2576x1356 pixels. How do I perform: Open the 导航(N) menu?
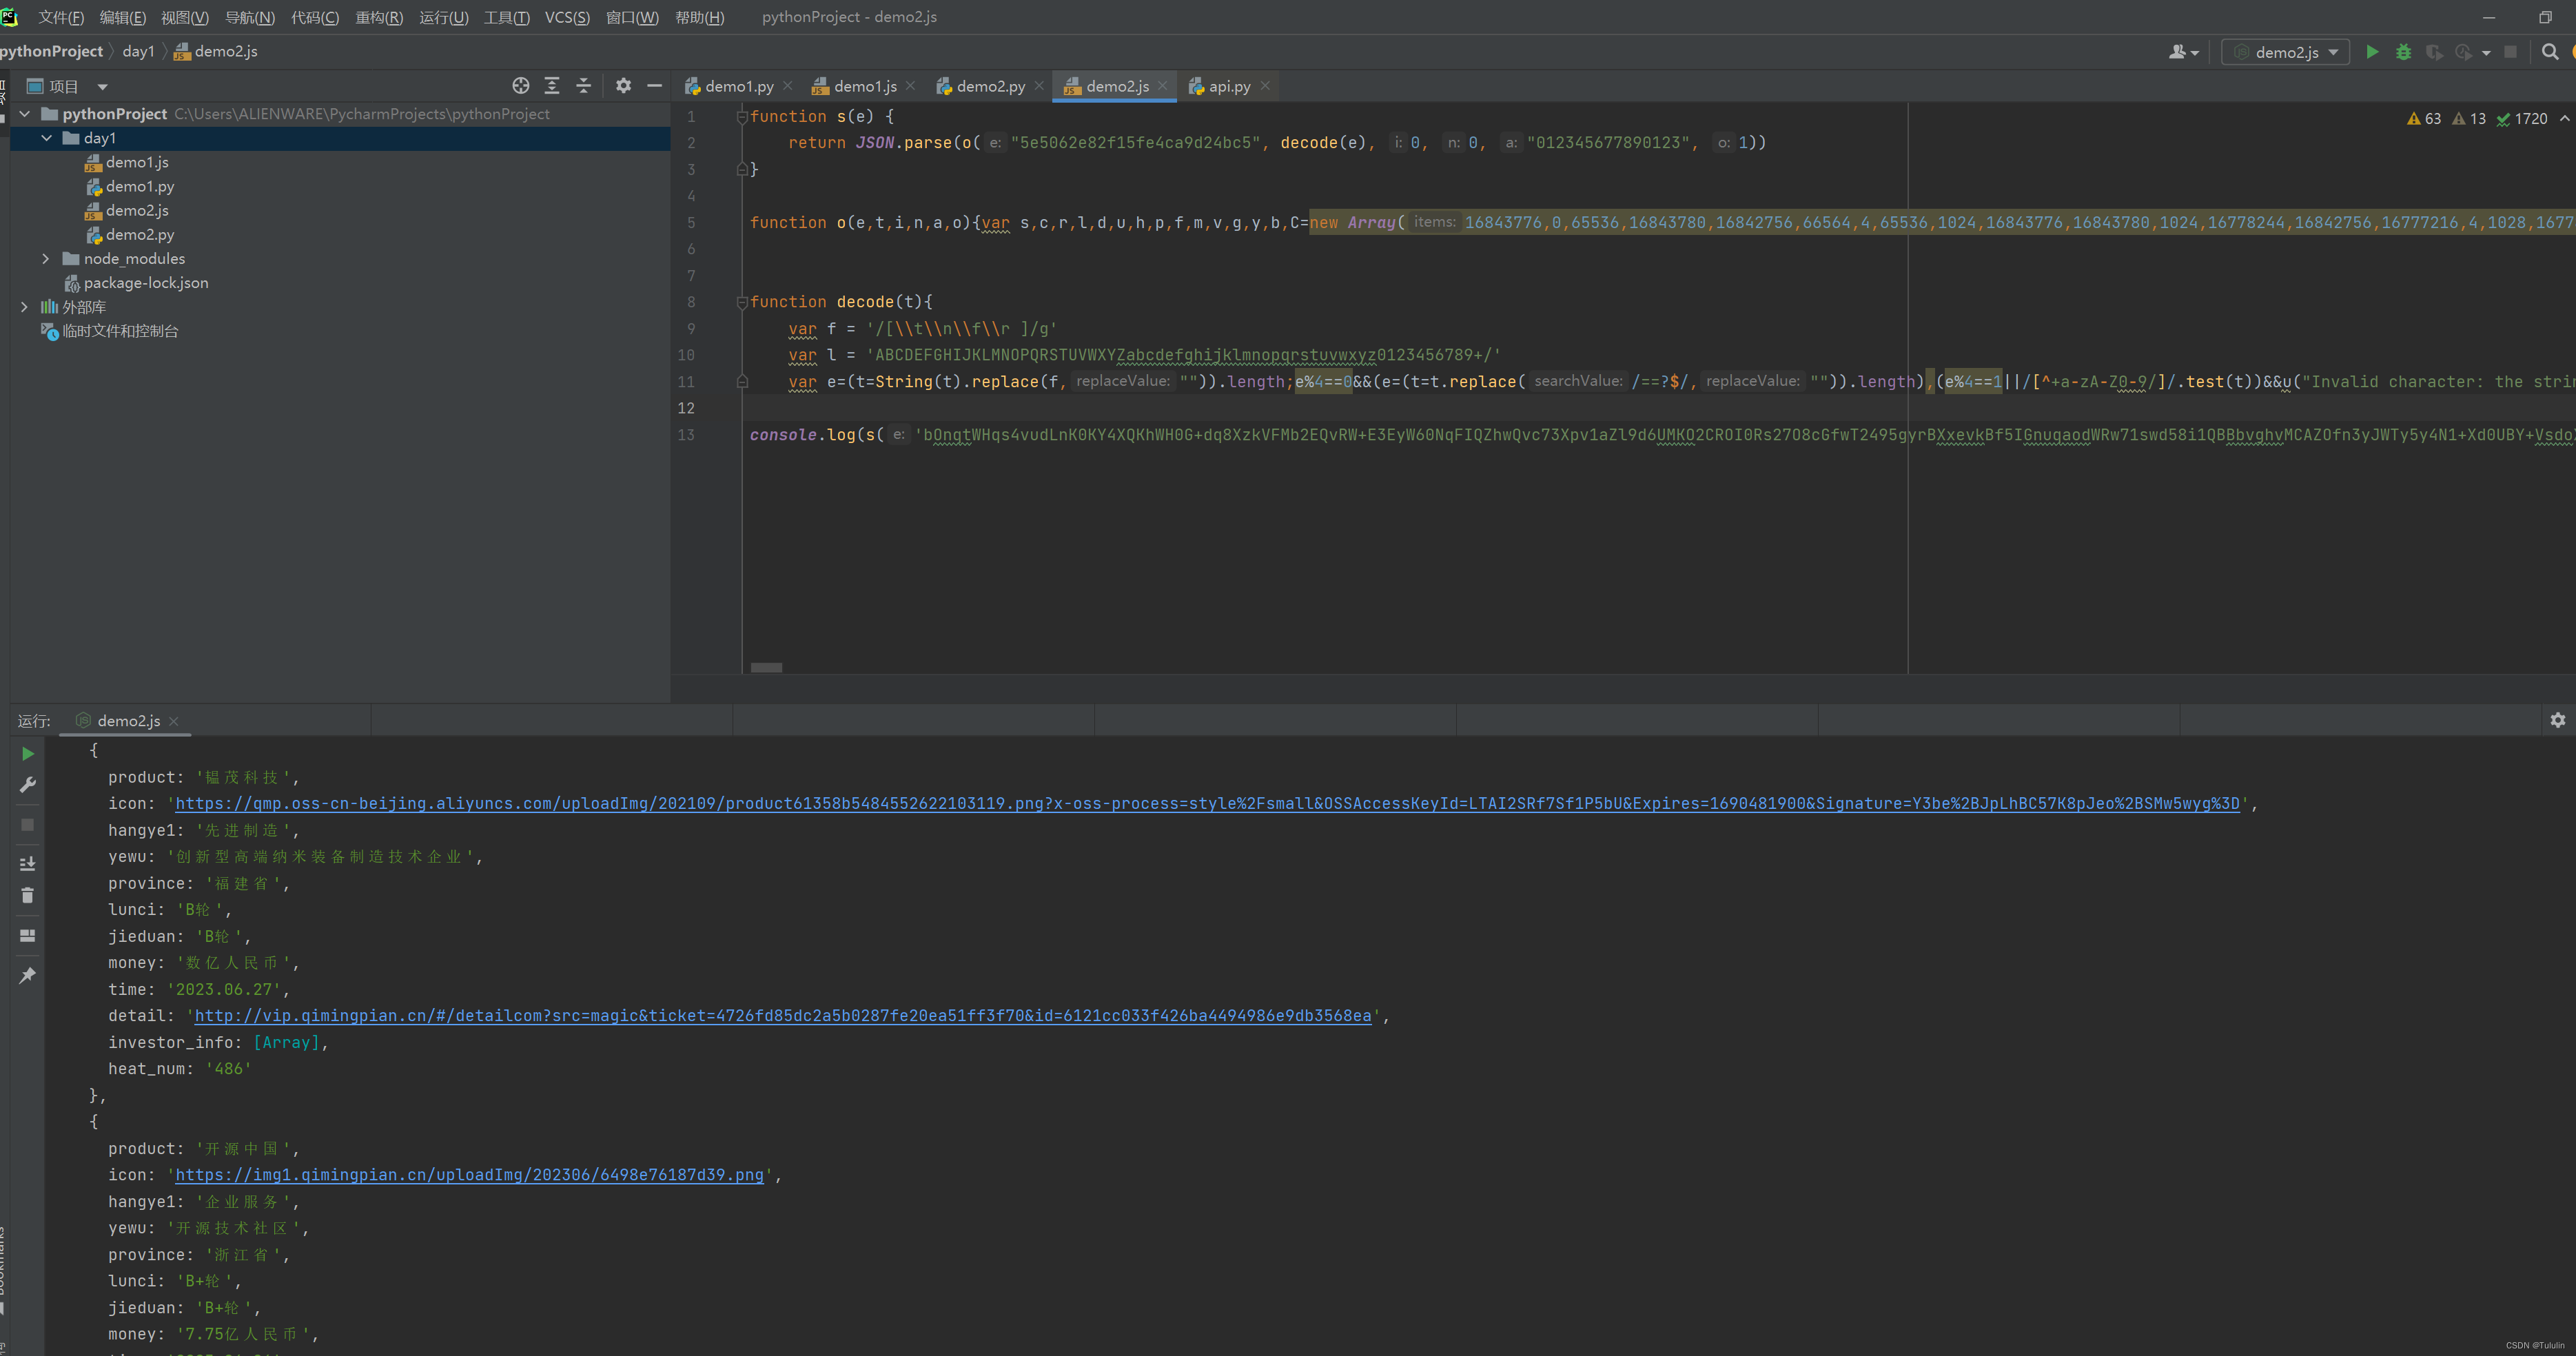(249, 17)
